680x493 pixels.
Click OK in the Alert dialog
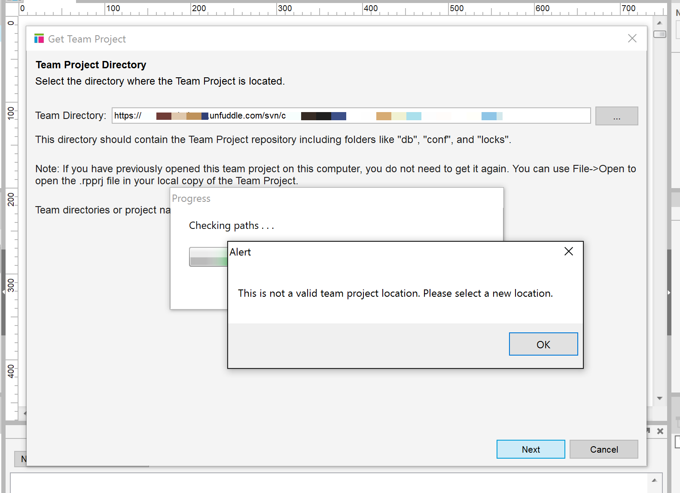(x=543, y=344)
